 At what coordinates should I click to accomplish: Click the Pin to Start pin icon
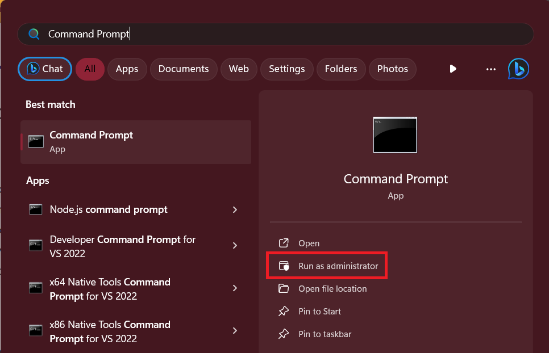point(284,312)
